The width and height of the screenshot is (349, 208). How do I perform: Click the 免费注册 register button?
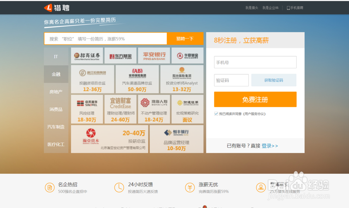tap(255, 99)
